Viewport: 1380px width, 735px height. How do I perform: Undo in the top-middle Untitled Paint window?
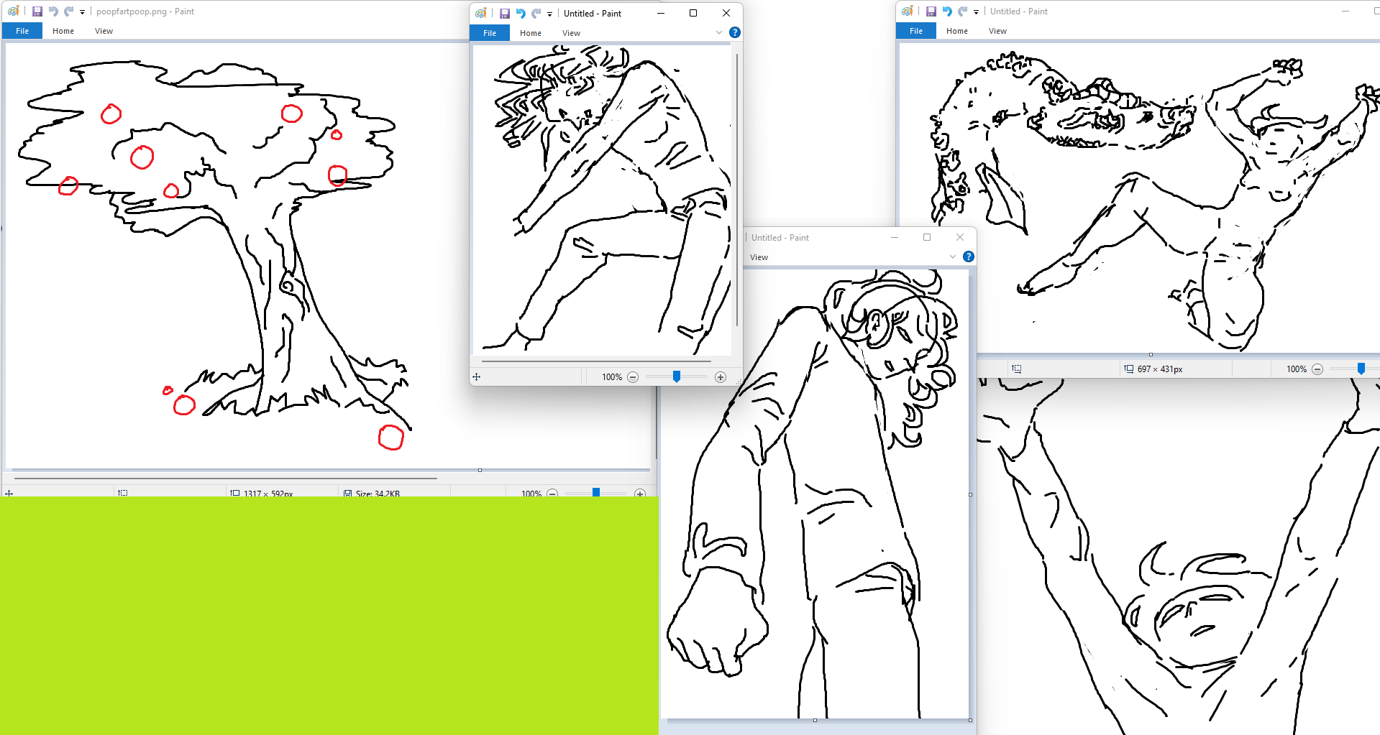[x=521, y=14]
